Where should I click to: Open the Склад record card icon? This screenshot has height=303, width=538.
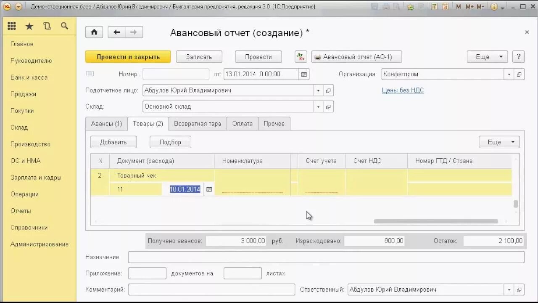pyautogui.click(x=329, y=107)
